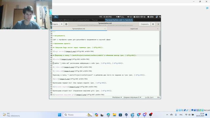Viewport: 210px width, 118px height.
Task: Select the Thunar window in the bar
Action: (x=75, y=20)
